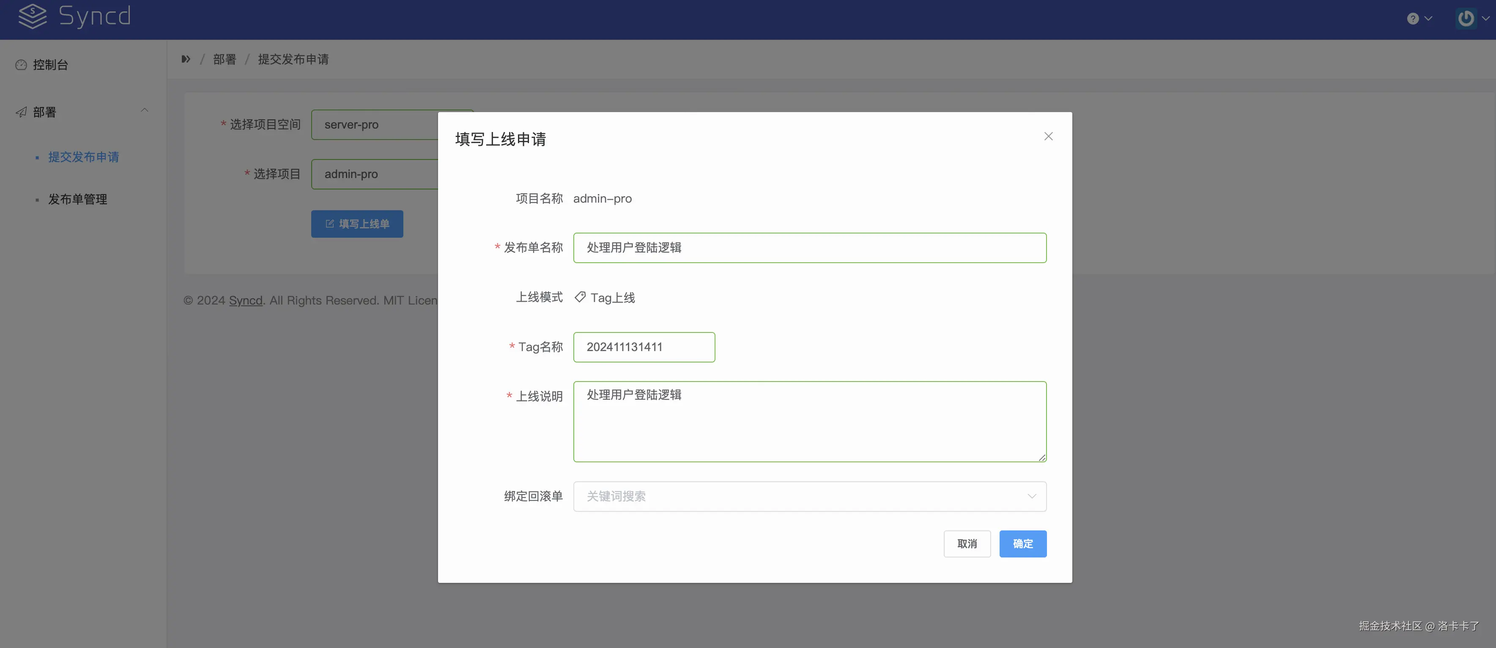Click the Syncd footer link
1496x648 pixels.
coord(245,300)
